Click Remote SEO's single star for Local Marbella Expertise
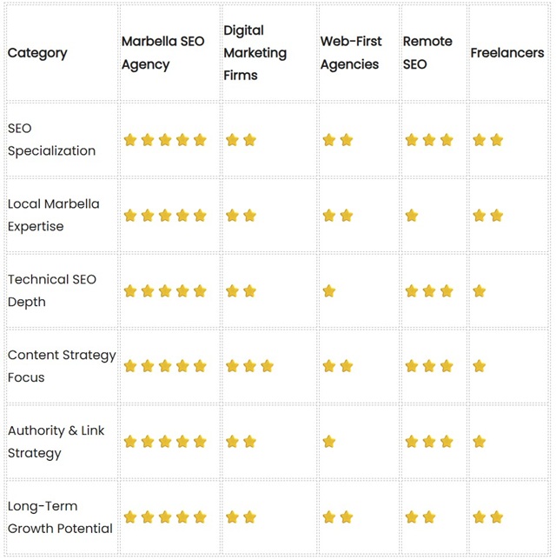Image resolution: width=556 pixels, height=560 pixels. pyautogui.click(x=412, y=216)
